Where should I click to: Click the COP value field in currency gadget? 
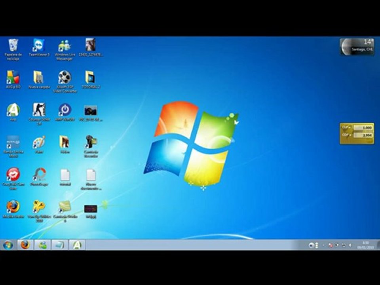pyautogui.click(x=363, y=135)
